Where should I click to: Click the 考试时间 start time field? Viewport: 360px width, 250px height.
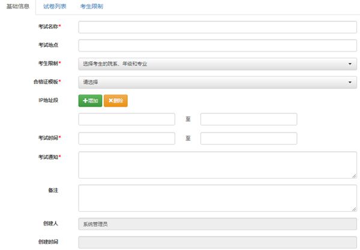click(x=127, y=138)
